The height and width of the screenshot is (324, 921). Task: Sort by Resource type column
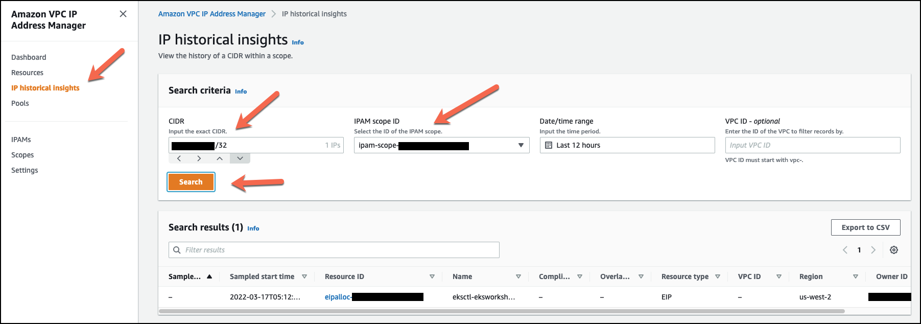click(718, 276)
